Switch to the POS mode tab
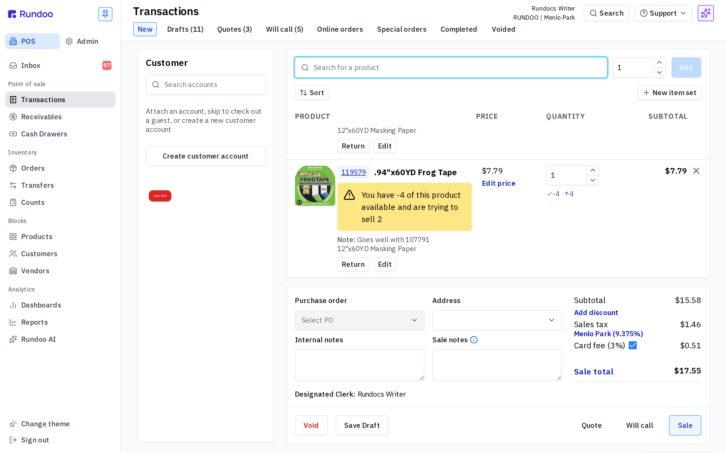The height and width of the screenshot is (453, 726). [x=33, y=41]
